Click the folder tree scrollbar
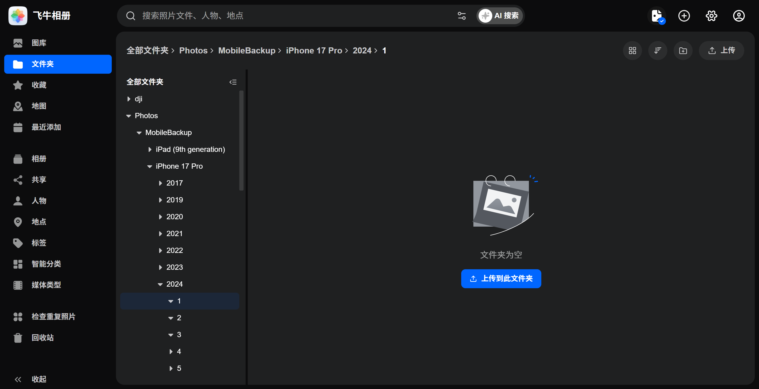The image size is (759, 389). point(241,141)
